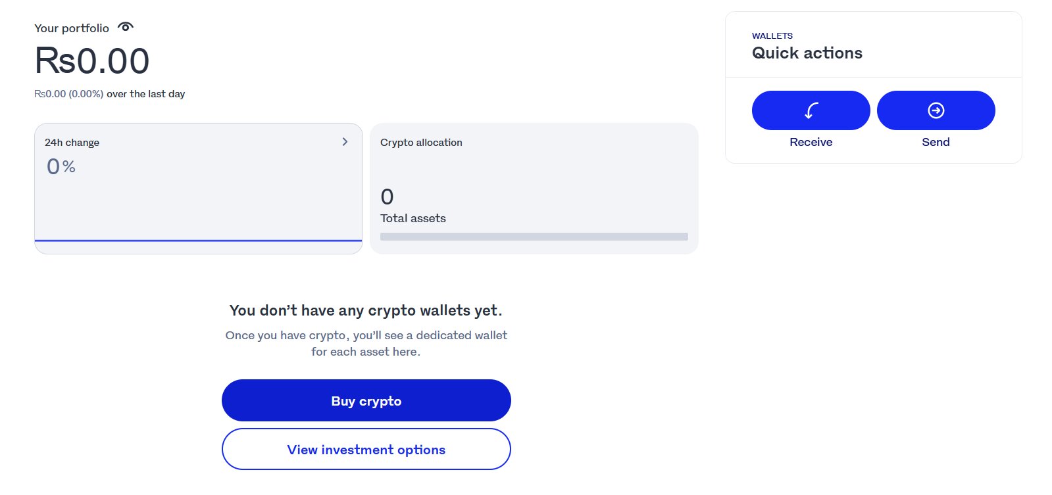Open Send from Quick actions
1052x495 pixels.
tap(936, 110)
